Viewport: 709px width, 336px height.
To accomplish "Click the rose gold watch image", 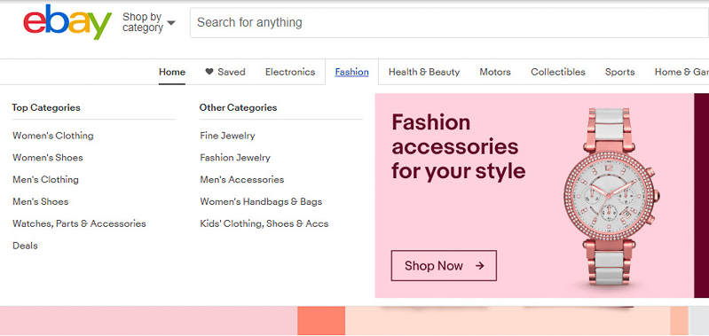I will coord(611,197).
